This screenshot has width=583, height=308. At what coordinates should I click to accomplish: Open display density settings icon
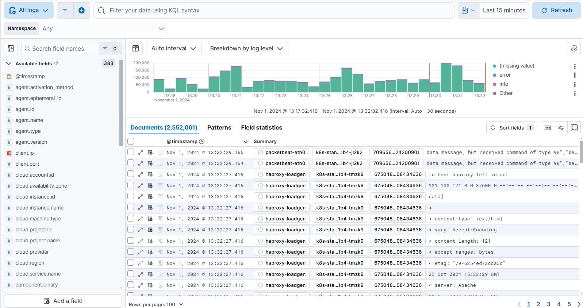560,128
